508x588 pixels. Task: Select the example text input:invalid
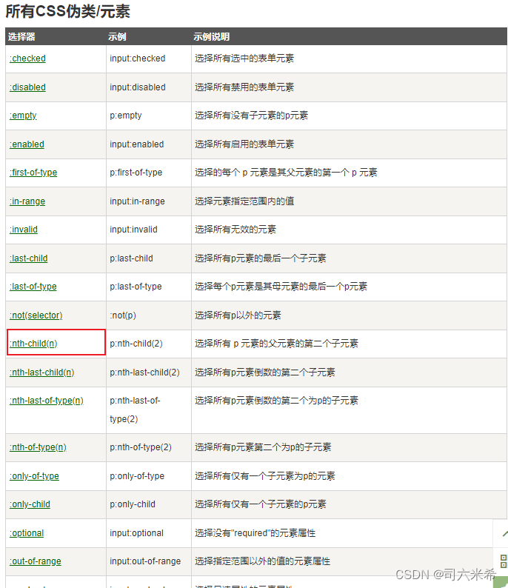(133, 230)
